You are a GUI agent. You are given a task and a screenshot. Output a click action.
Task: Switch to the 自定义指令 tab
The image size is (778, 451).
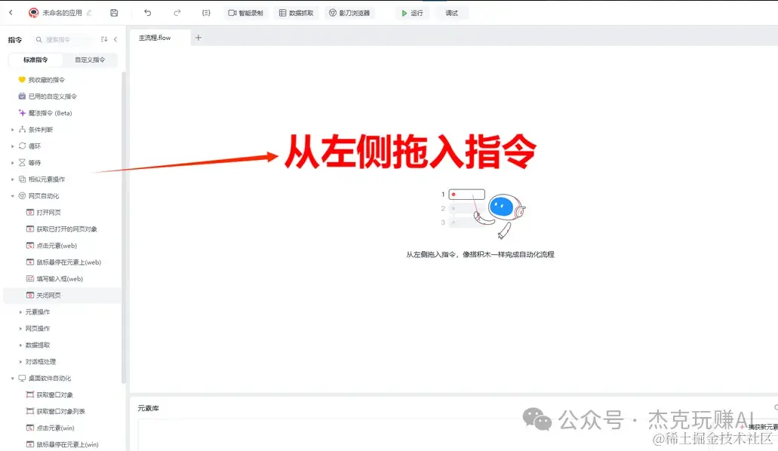(x=91, y=60)
